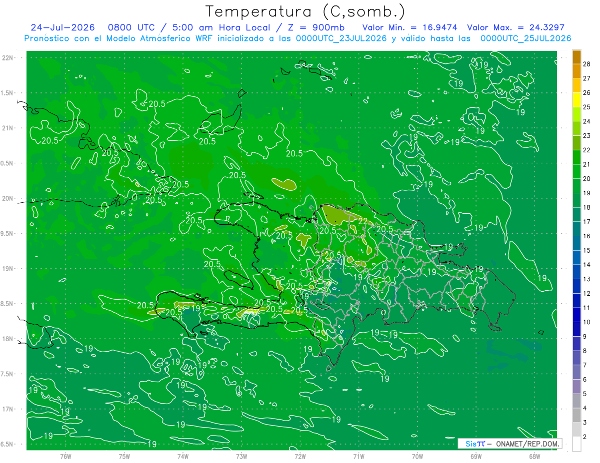Image resolution: width=600 pixels, height=463 pixels.
Task: Click the "75W" longitude axis label
Action: [x=124, y=457]
